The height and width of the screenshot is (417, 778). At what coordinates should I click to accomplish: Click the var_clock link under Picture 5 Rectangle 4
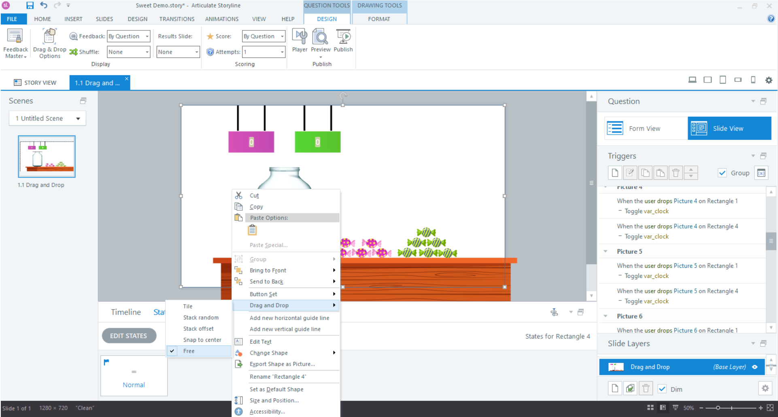point(656,301)
